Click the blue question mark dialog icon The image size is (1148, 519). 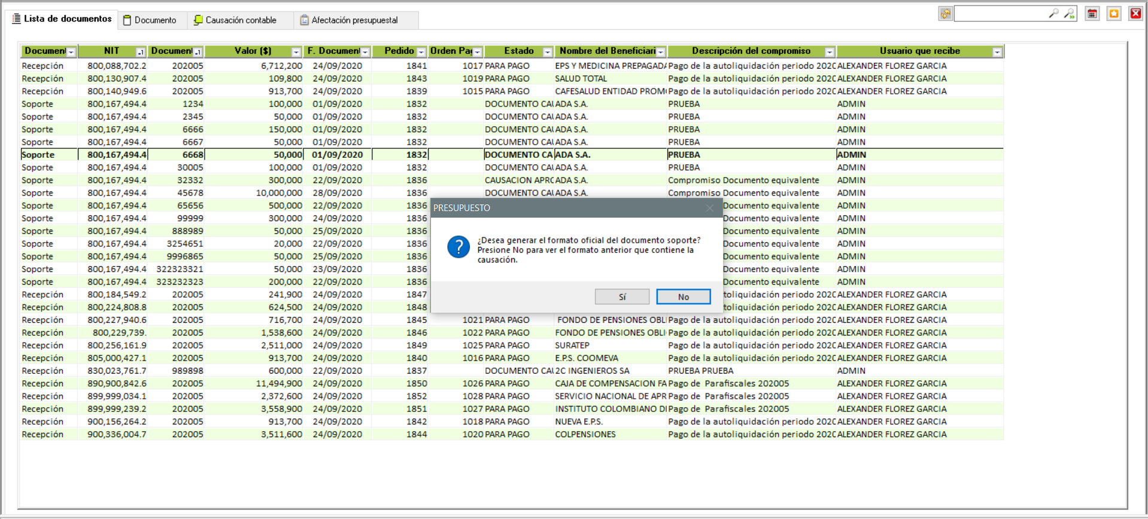coord(458,247)
